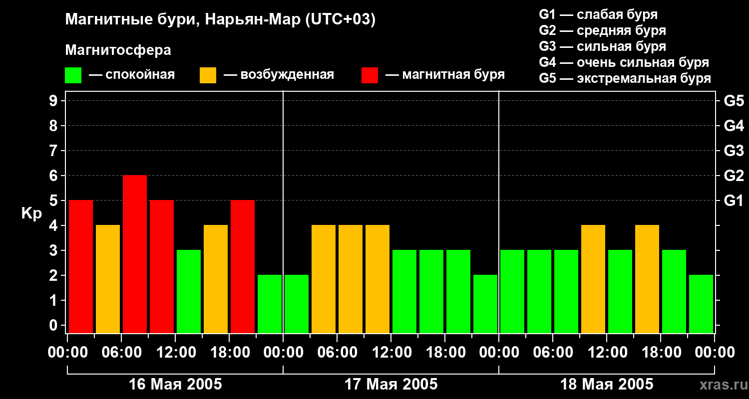Image resolution: width=749 pixels, height=399 pixels.
Task: Click the red bar for 09:00–12:00 on 16 May
Action: 162,266
